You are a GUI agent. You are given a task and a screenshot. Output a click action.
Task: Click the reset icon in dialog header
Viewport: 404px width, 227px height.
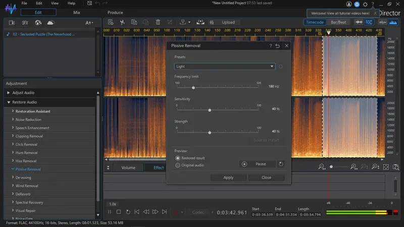(x=278, y=45)
